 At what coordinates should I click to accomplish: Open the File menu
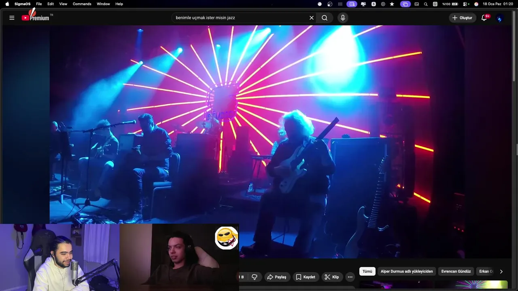click(39, 4)
